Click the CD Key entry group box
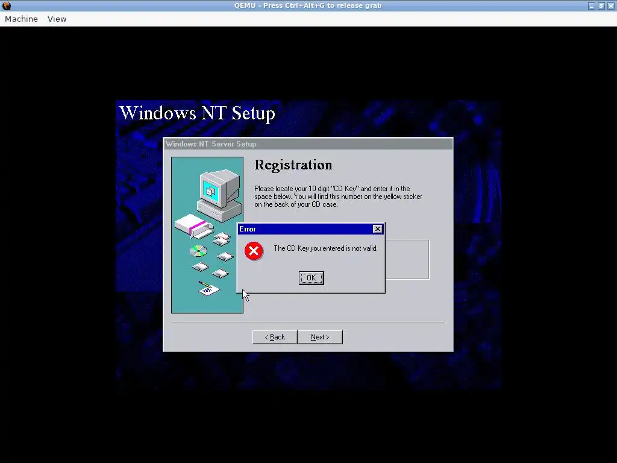The height and width of the screenshot is (463, 617). [407, 259]
